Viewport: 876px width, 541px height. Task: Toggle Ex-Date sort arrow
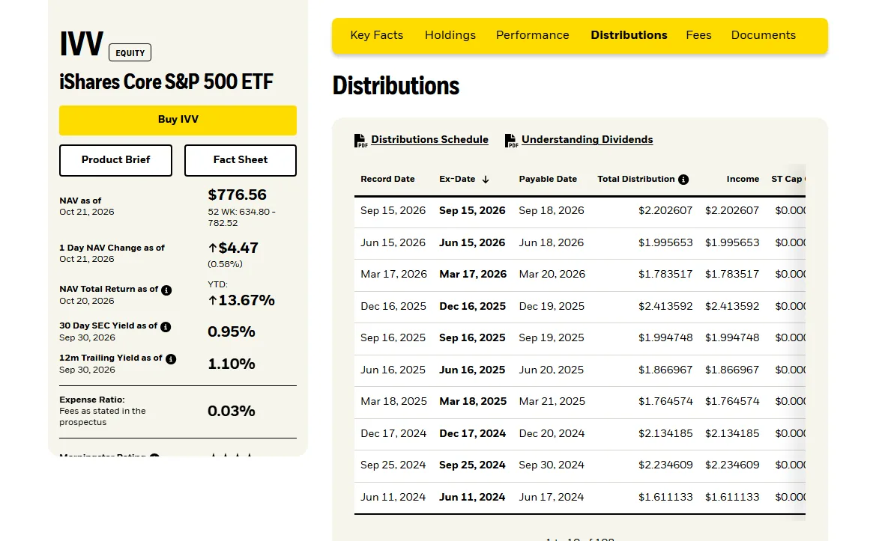click(x=486, y=180)
